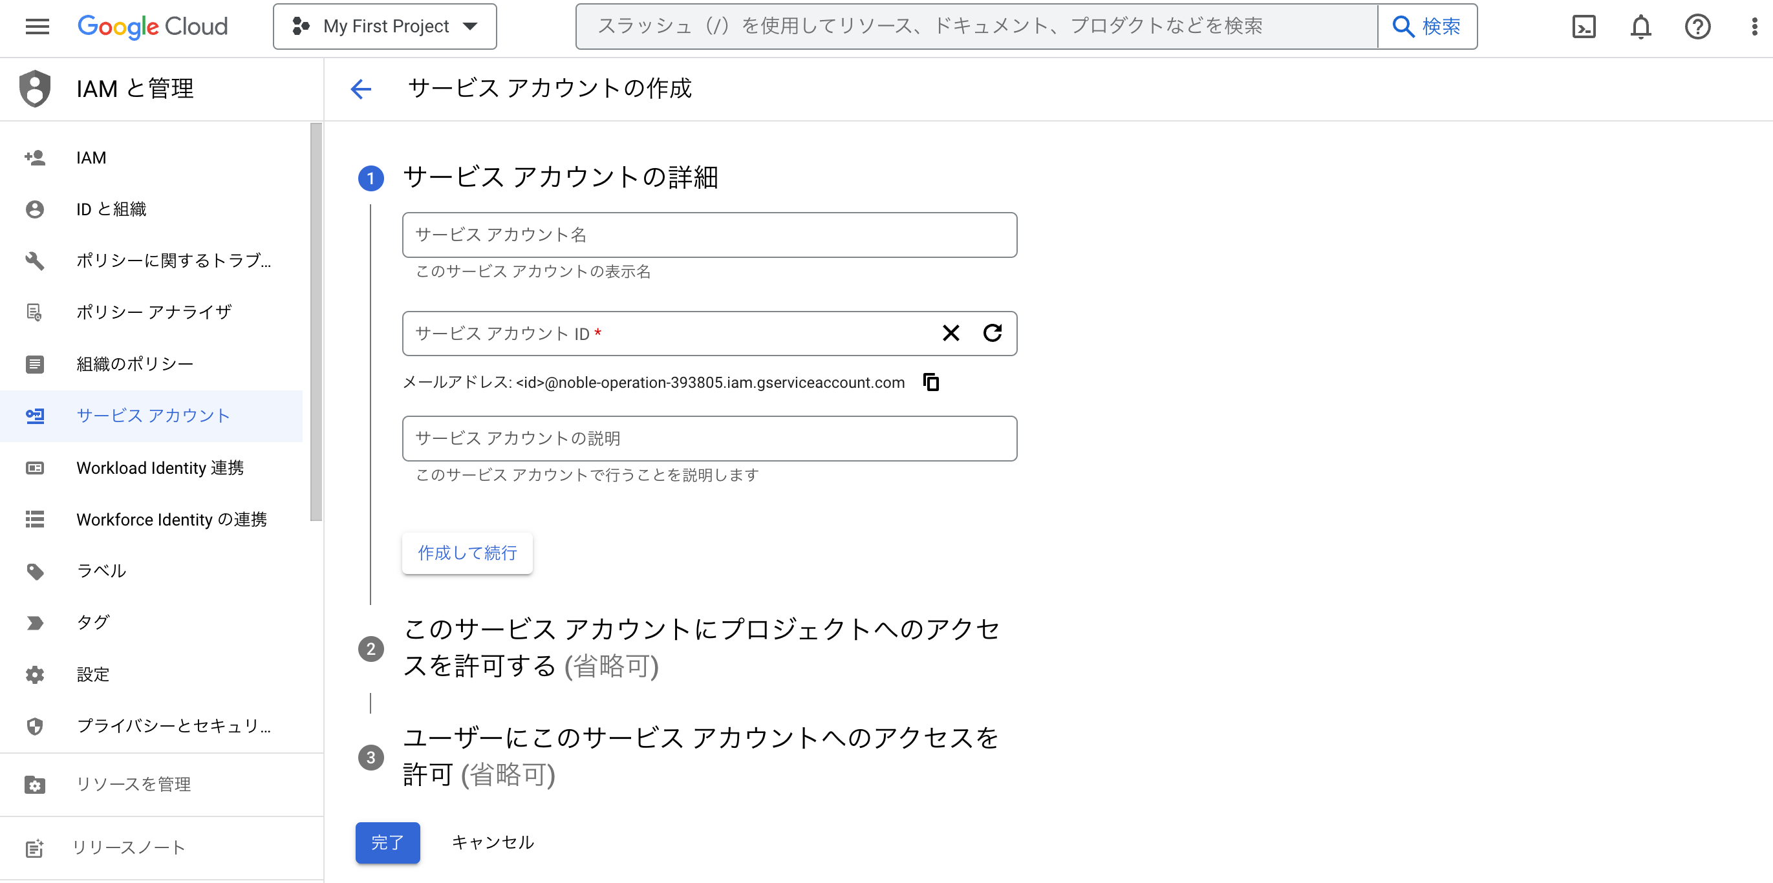The height and width of the screenshot is (883, 1773).
Task: Select サービス アカウント in sidebar
Action: [x=151, y=416]
